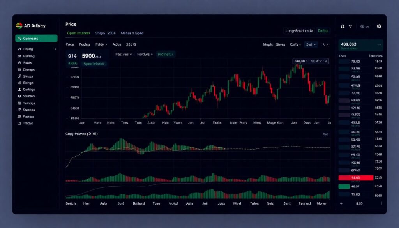Open the Eahiing item in the sidebar

[28, 56]
